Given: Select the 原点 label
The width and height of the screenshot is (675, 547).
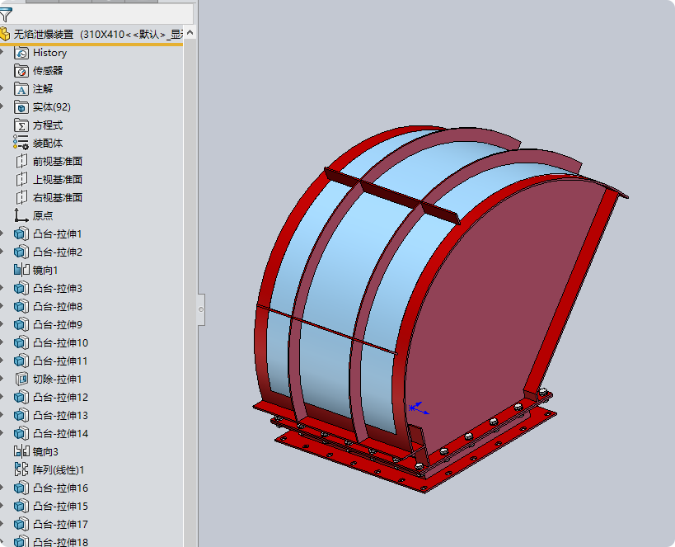Looking at the screenshot, I should coord(43,215).
